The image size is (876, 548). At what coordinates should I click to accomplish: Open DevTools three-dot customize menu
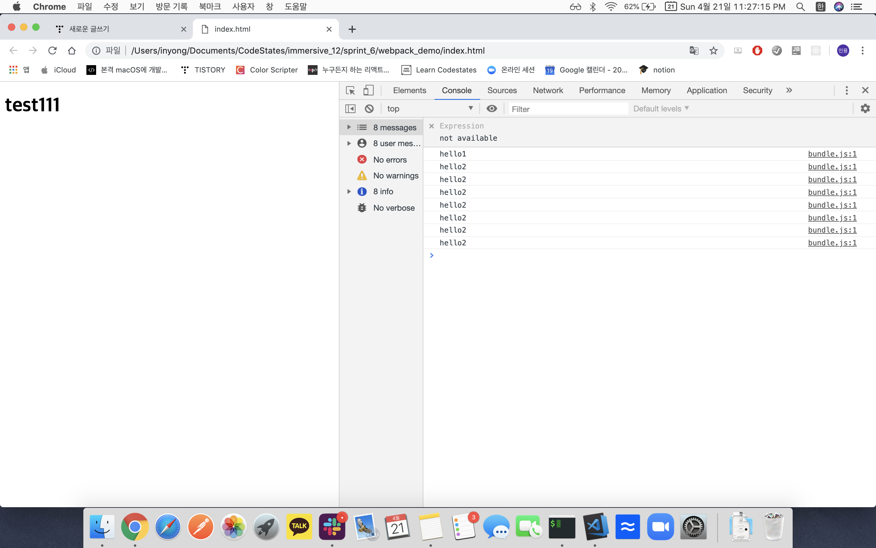846,90
